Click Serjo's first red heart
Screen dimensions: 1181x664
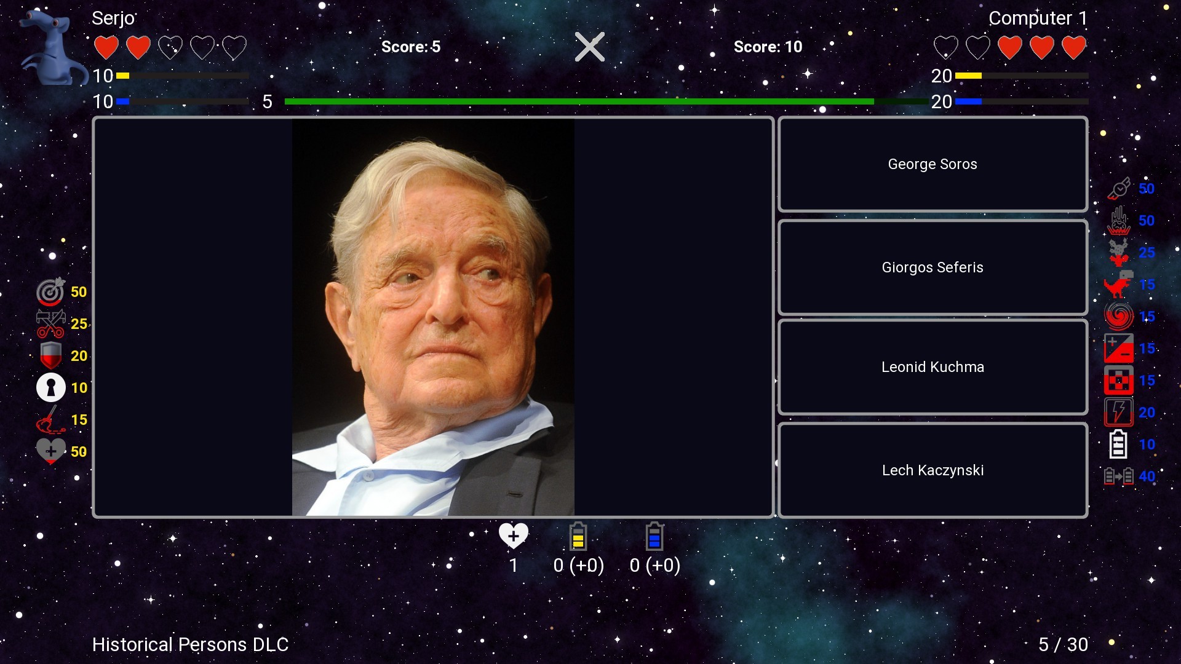(x=106, y=47)
